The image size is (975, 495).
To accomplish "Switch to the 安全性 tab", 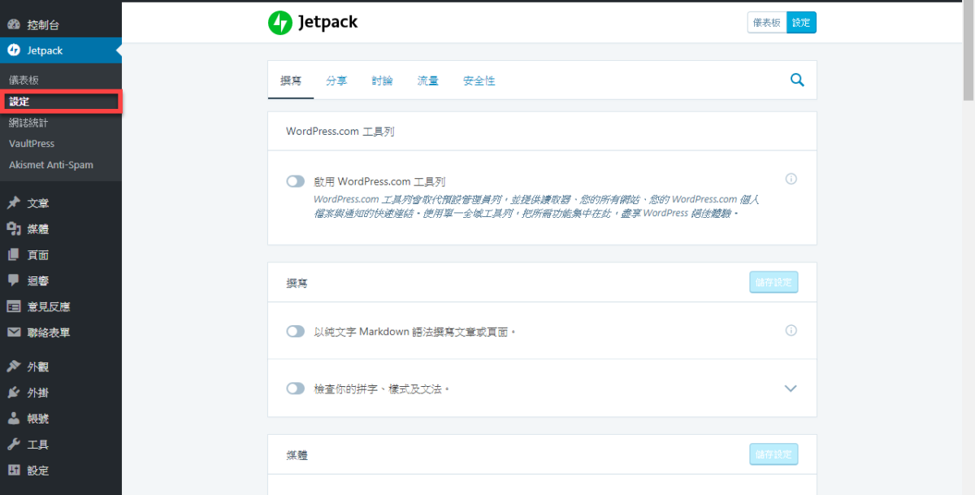I will (479, 80).
